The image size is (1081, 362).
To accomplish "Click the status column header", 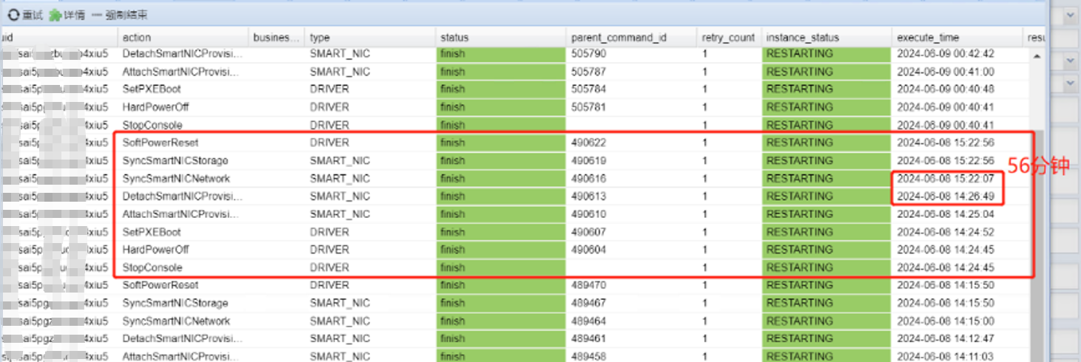I will 454,37.
